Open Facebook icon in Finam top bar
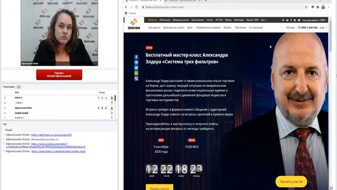This screenshot has width=337, height=190. 291,20
